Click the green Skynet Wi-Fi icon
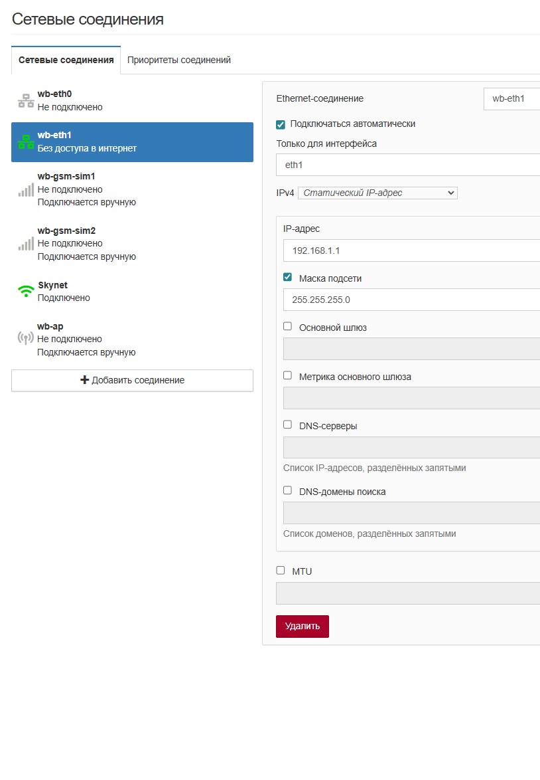Screen dimensions: 540x780 point(26,291)
